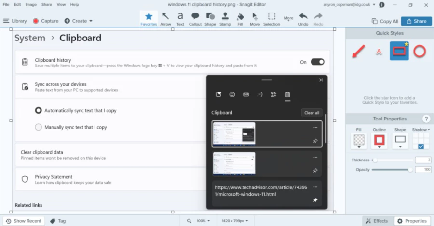The width and height of the screenshot is (434, 226).
Task: Unpin the techadvisor URL clipboard item
Action: pos(315,200)
